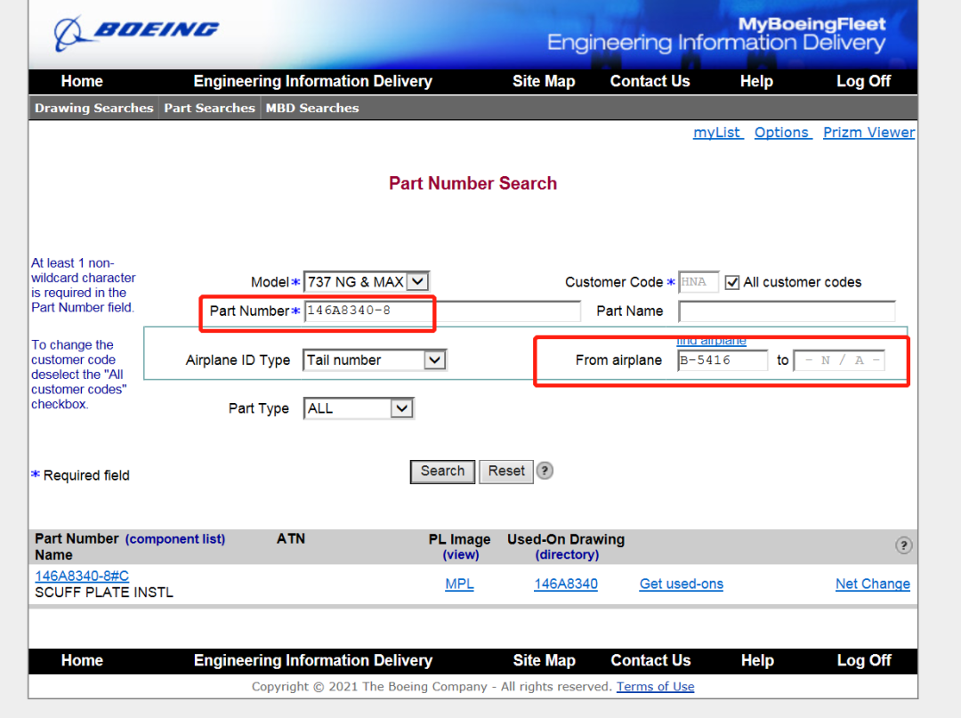The width and height of the screenshot is (961, 718).
Task: Switch to Drawing Searches tab
Action: click(93, 108)
